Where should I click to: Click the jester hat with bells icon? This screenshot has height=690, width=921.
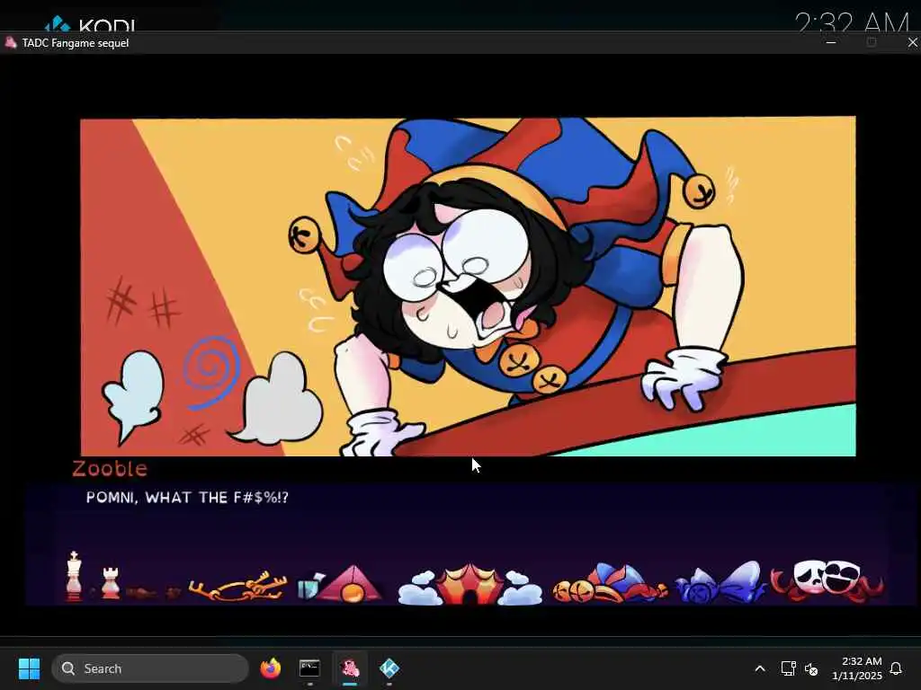point(610,583)
